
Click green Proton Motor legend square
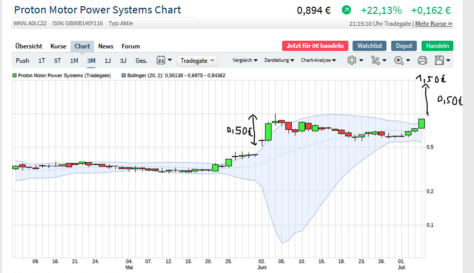tap(14, 75)
